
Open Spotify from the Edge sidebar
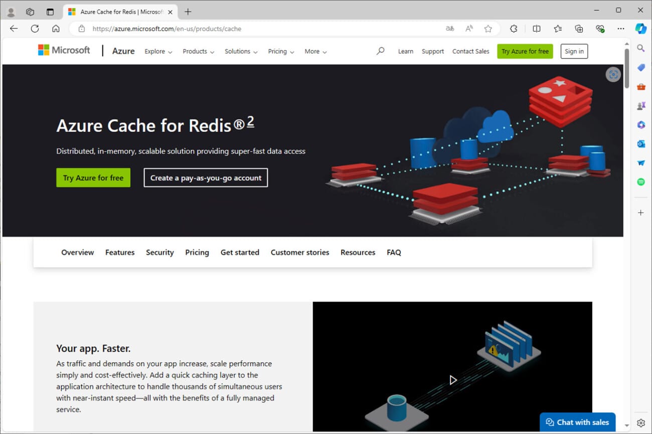pyautogui.click(x=640, y=182)
